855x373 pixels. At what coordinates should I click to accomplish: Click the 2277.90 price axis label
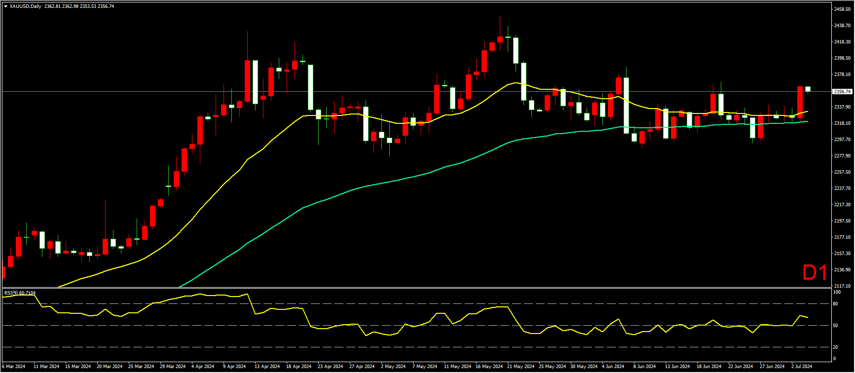pos(842,156)
